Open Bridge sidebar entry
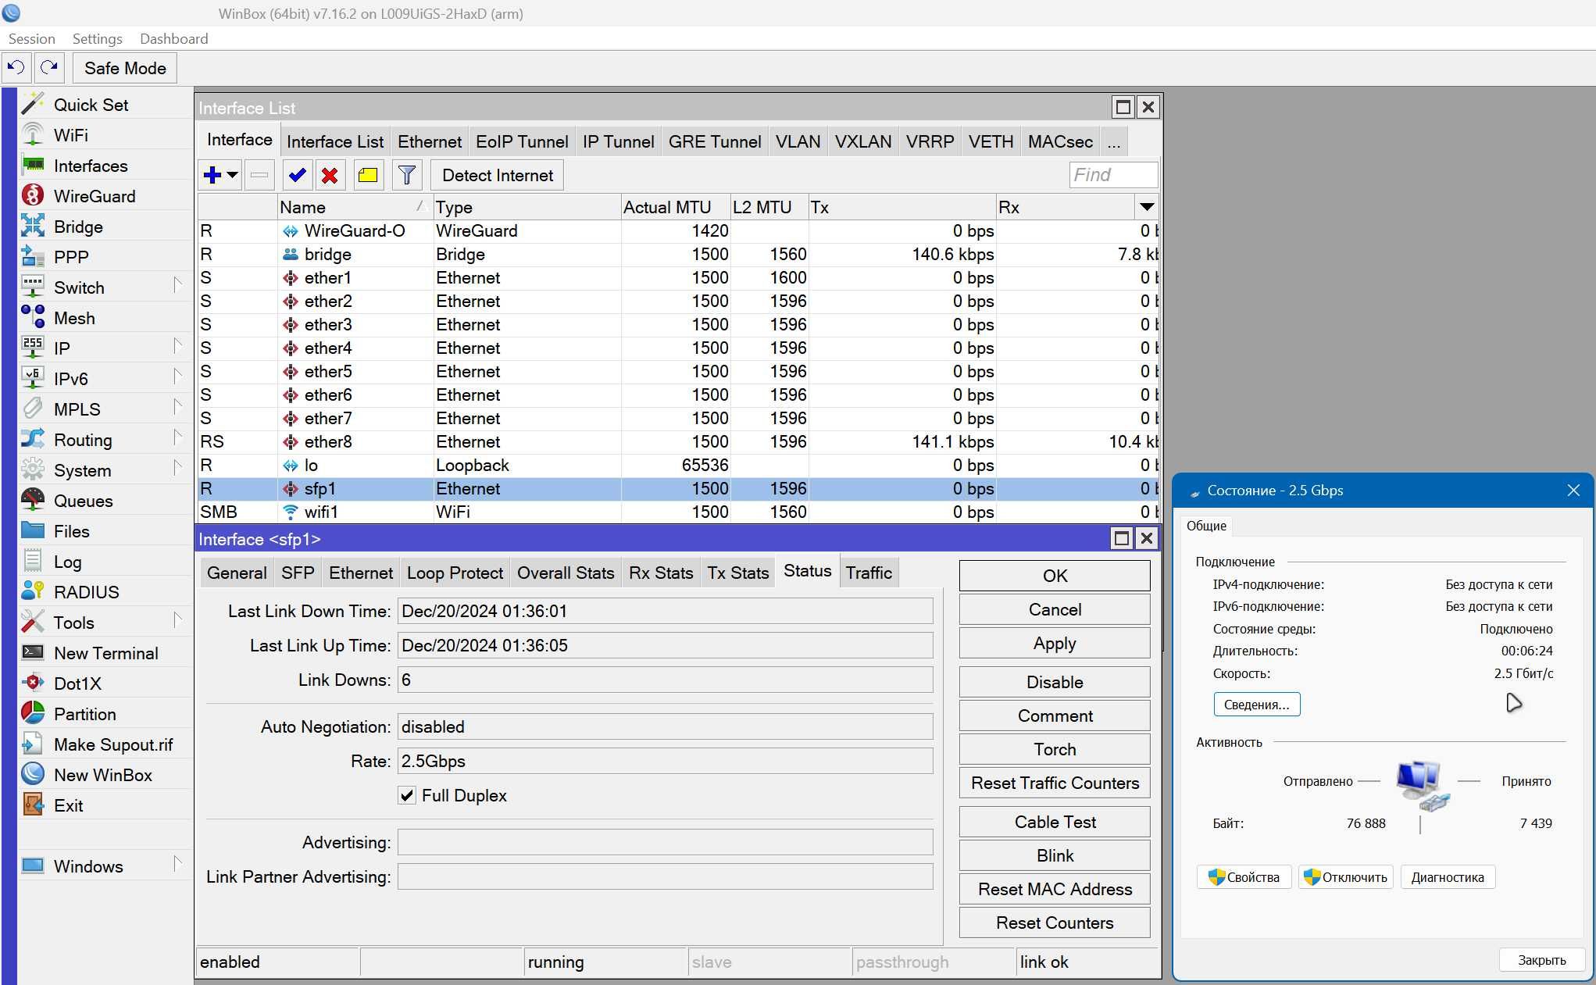The height and width of the screenshot is (985, 1596). 78,227
